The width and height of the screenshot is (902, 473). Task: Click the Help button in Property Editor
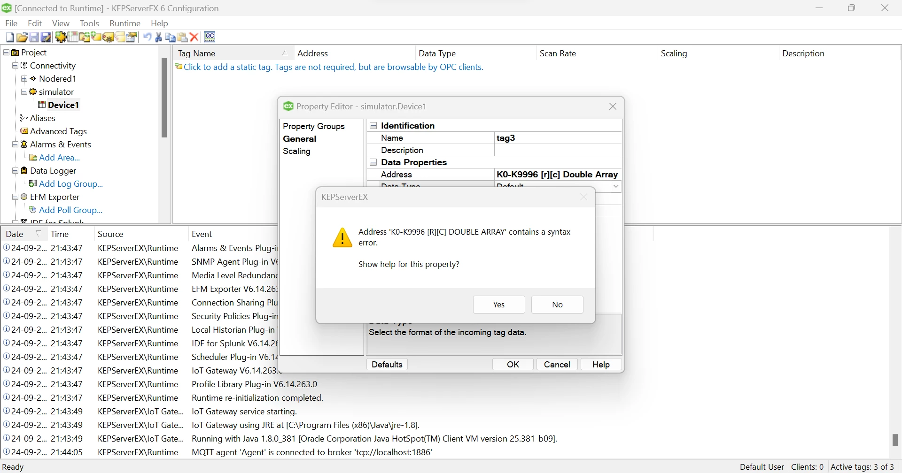tap(602, 365)
